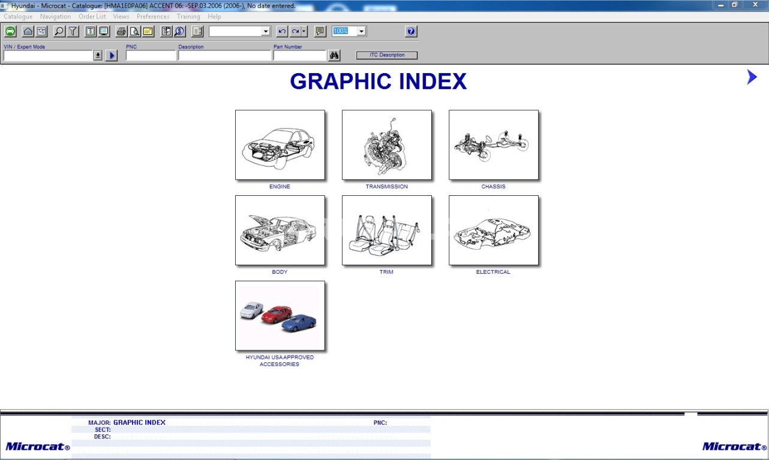Image resolution: width=769 pixels, height=460 pixels.
Task: Go to next page with blue arrow
Action: click(x=752, y=77)
